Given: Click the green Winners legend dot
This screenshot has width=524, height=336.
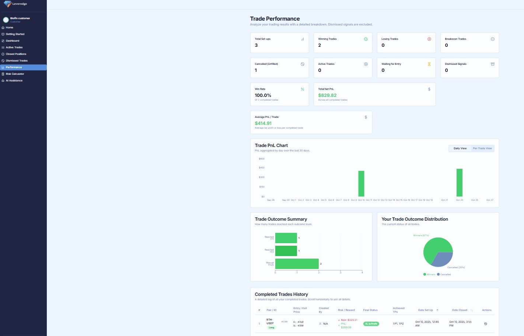Looking at the screenshot, I should [x=424, y=274].
